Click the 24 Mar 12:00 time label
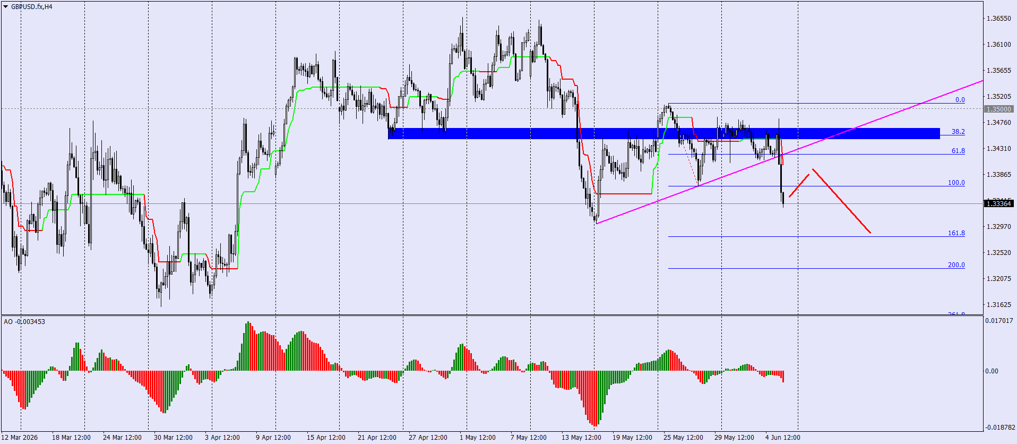 [x=122, y=438]
